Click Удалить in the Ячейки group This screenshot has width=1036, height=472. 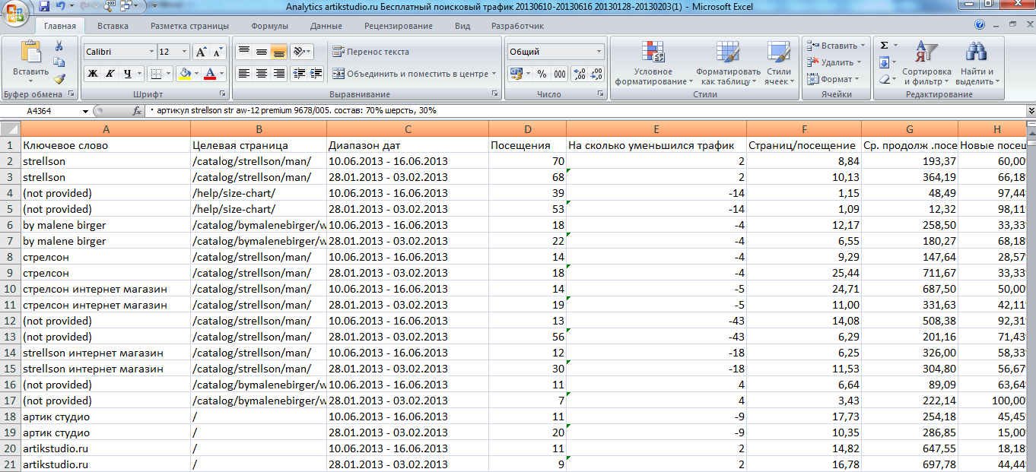click(x=834, y=62)
